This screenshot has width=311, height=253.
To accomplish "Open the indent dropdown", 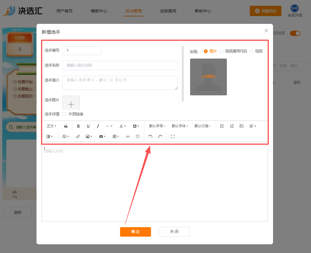I will click(49, 136).
